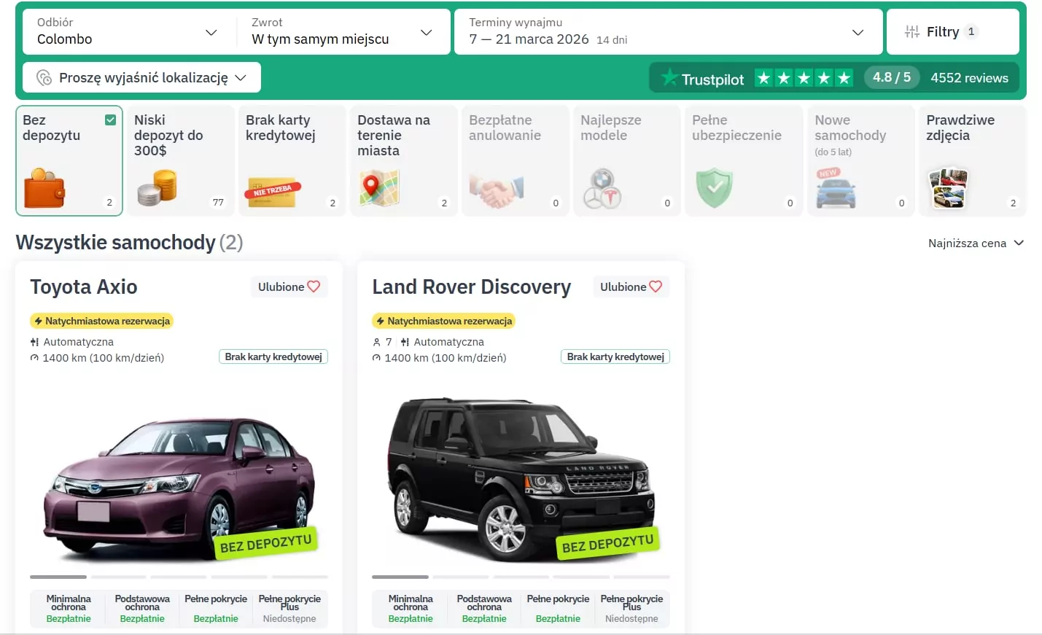The image size is (1042, 635).
Task: Uncheck the Bez depozytu checkbox
Action: (110, 120)
